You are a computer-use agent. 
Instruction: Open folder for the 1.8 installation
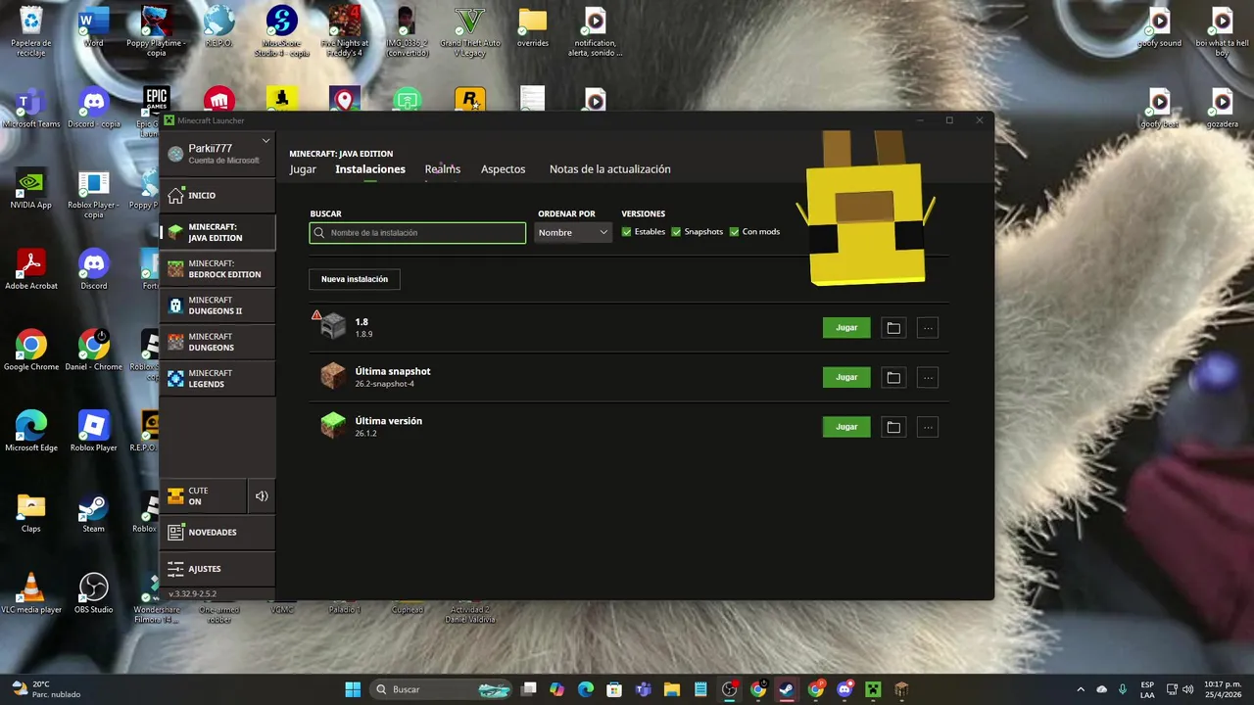click(x=892, y=328)
